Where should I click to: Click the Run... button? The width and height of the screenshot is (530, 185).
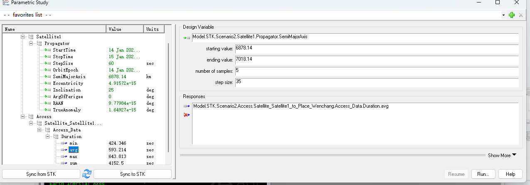[483, 174]
